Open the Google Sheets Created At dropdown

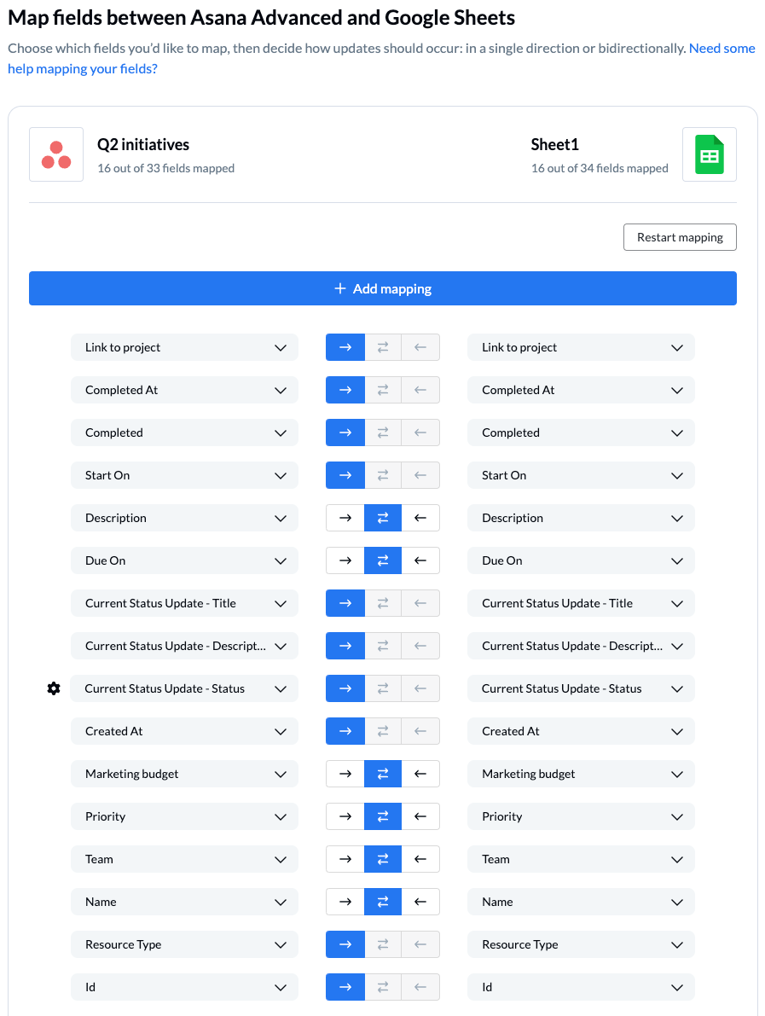[581, 732]
